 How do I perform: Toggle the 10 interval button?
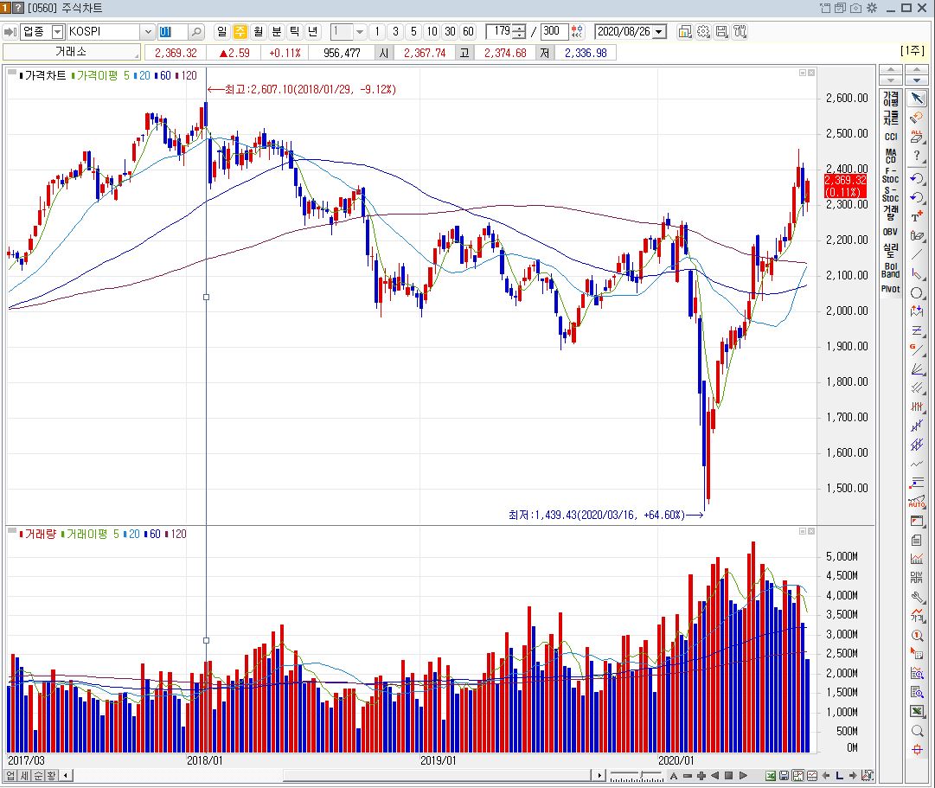pyautogui.click(x=432, y=32)
